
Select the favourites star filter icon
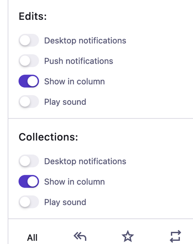pyautogui.click(x=127, y=236)
